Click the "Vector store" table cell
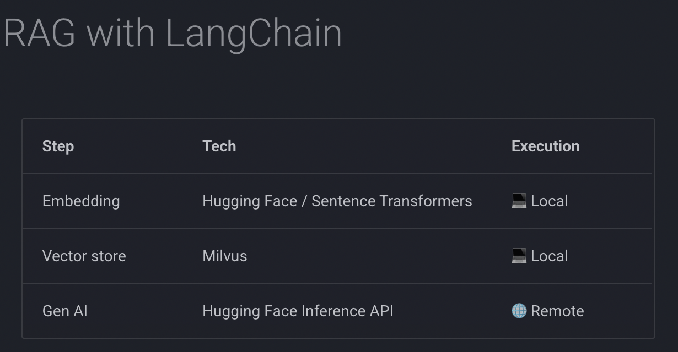The width and height of the screenshot is (678, 352). 84,256
